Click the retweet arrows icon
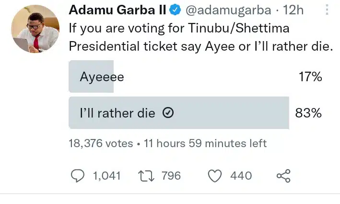 click(x=146, y=176)
